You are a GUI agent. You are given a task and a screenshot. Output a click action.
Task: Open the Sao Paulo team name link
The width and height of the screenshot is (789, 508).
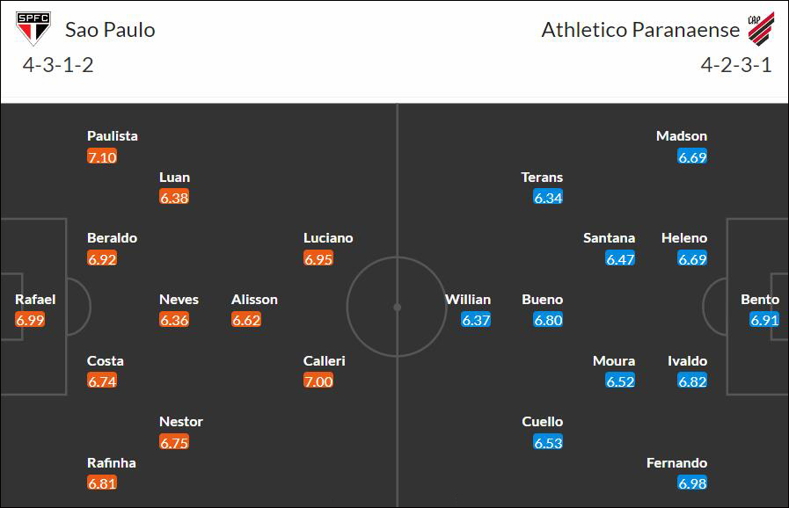pos(110,30)
